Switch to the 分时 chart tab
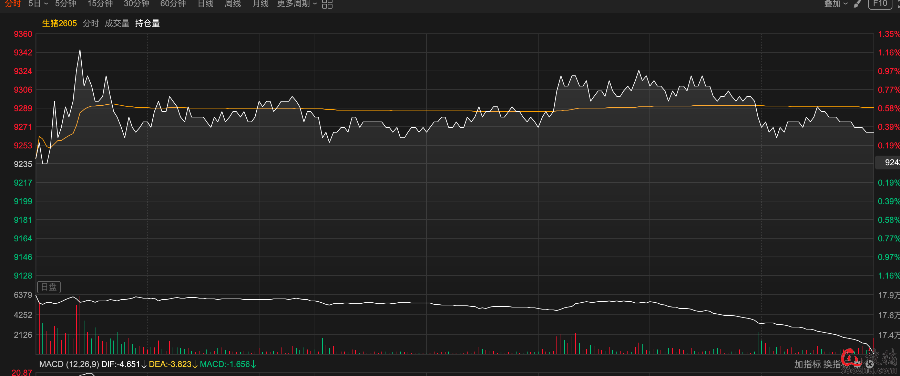This screenshot has width=900, height=376. (13, 4)
